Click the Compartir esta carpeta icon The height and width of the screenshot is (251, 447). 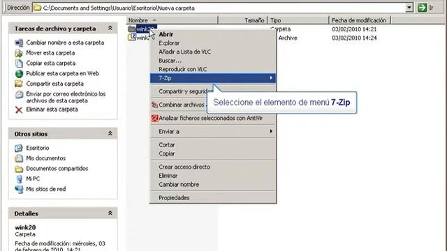[19, 84]
